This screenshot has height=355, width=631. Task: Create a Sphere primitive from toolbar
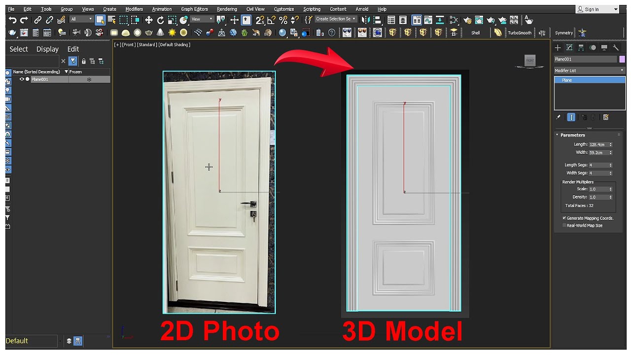point(137,33)
